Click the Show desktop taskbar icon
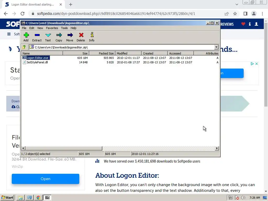268x201 pixels. [265, 198]
